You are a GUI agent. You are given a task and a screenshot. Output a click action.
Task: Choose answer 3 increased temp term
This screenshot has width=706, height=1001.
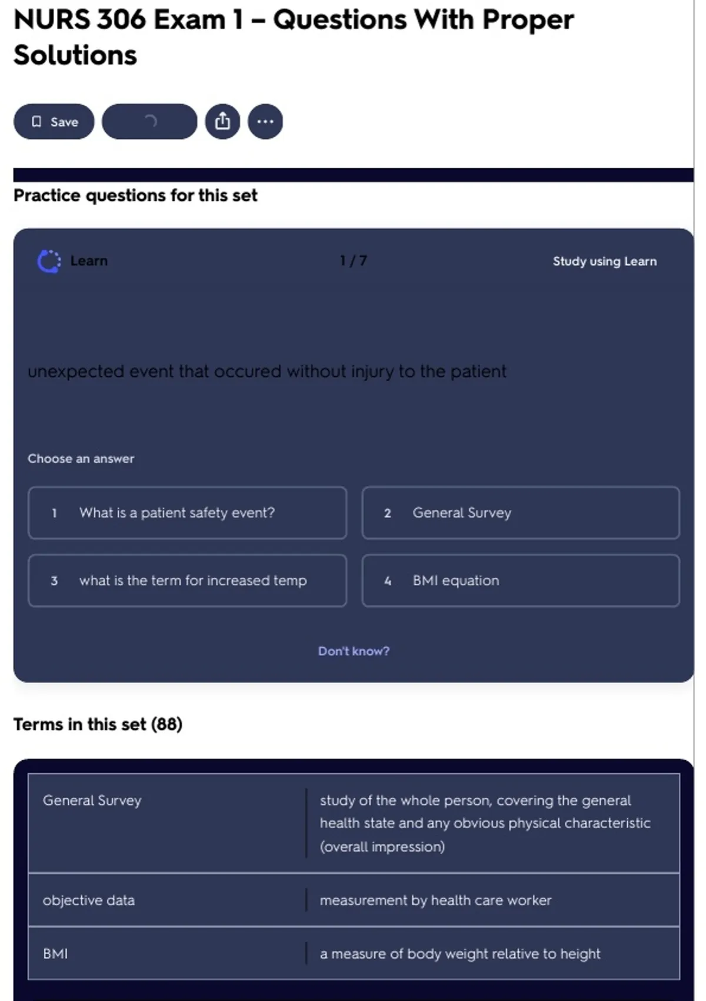187,581
